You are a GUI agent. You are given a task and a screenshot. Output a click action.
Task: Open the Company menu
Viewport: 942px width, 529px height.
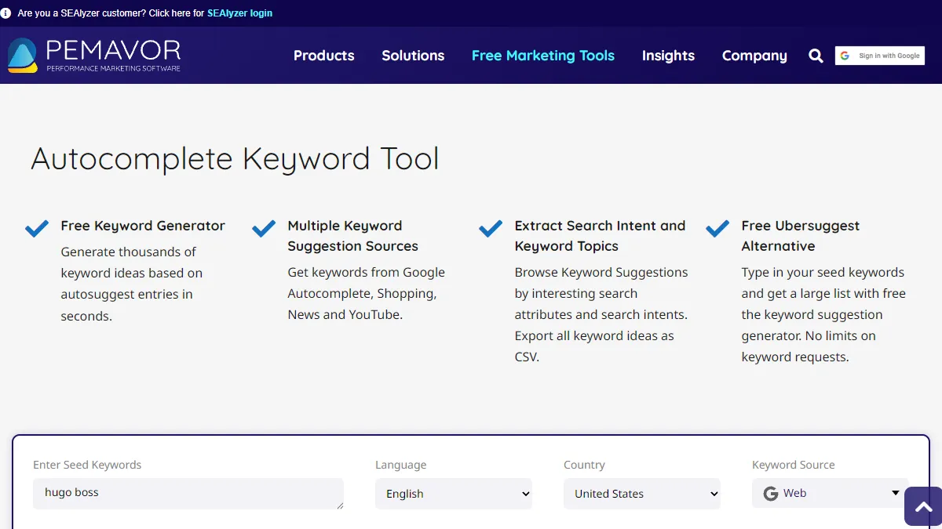[754, 56]
